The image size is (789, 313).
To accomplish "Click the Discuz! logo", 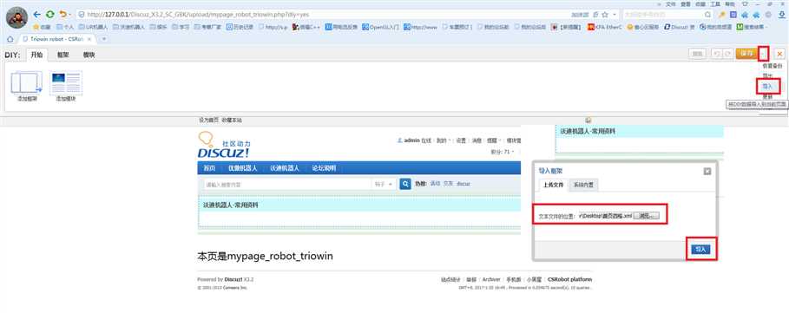I will (x=223, y=144).
